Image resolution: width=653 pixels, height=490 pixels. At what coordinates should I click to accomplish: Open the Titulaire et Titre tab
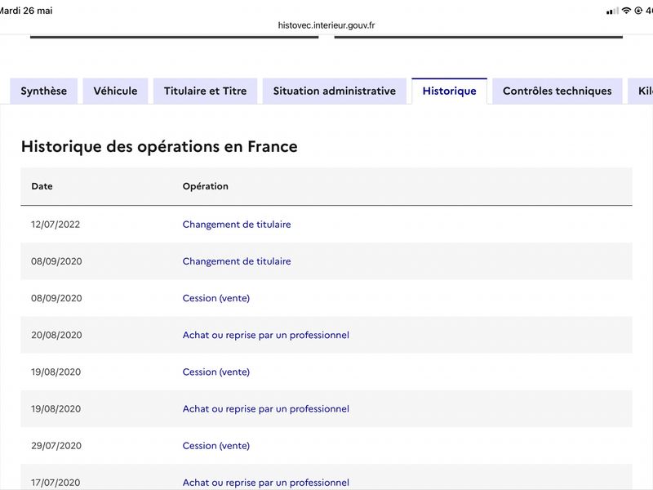click(x=206, y=91)
